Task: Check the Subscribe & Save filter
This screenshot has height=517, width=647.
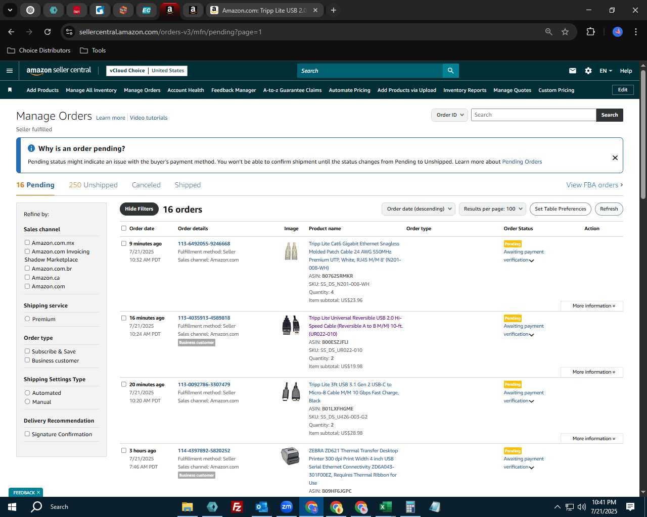Action: [x=27, y=351]
